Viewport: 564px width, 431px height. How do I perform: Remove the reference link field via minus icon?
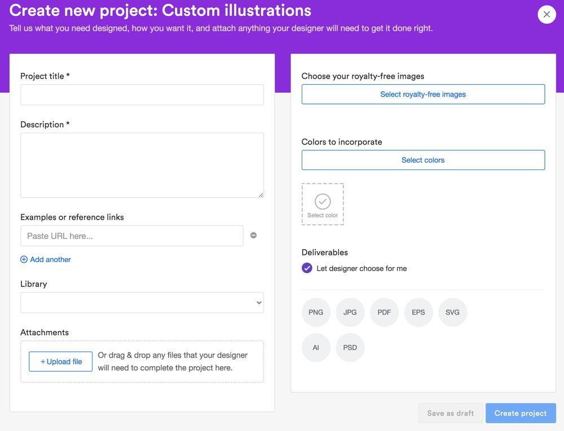tap(254, 236)
